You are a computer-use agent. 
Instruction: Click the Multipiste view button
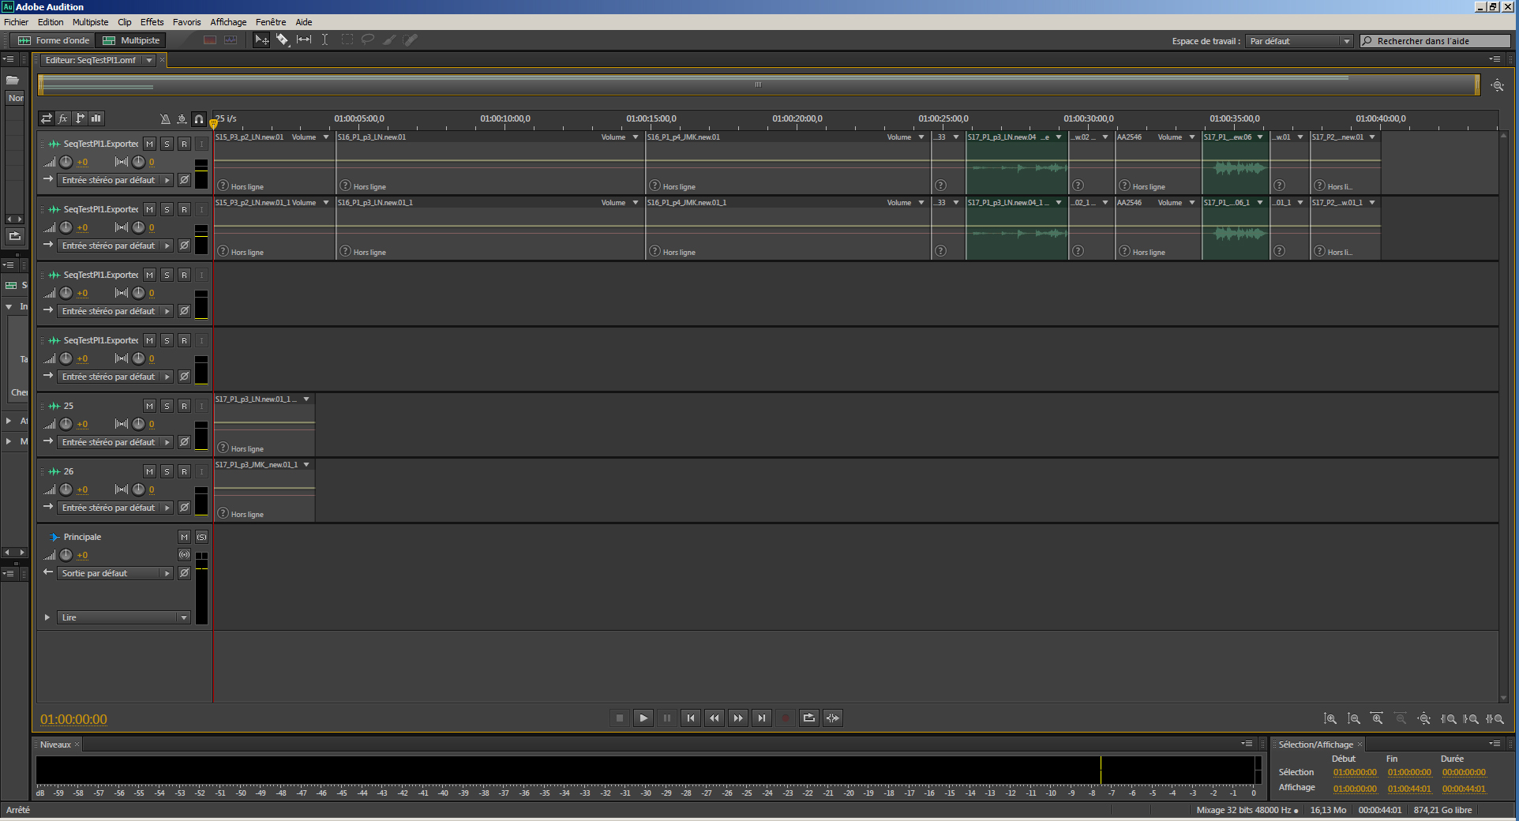(x=132, y=40)
